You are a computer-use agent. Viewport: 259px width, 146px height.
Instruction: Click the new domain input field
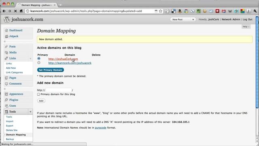pos(58,90)
